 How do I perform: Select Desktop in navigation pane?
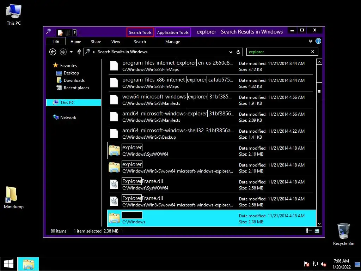(x=71, y=73)
